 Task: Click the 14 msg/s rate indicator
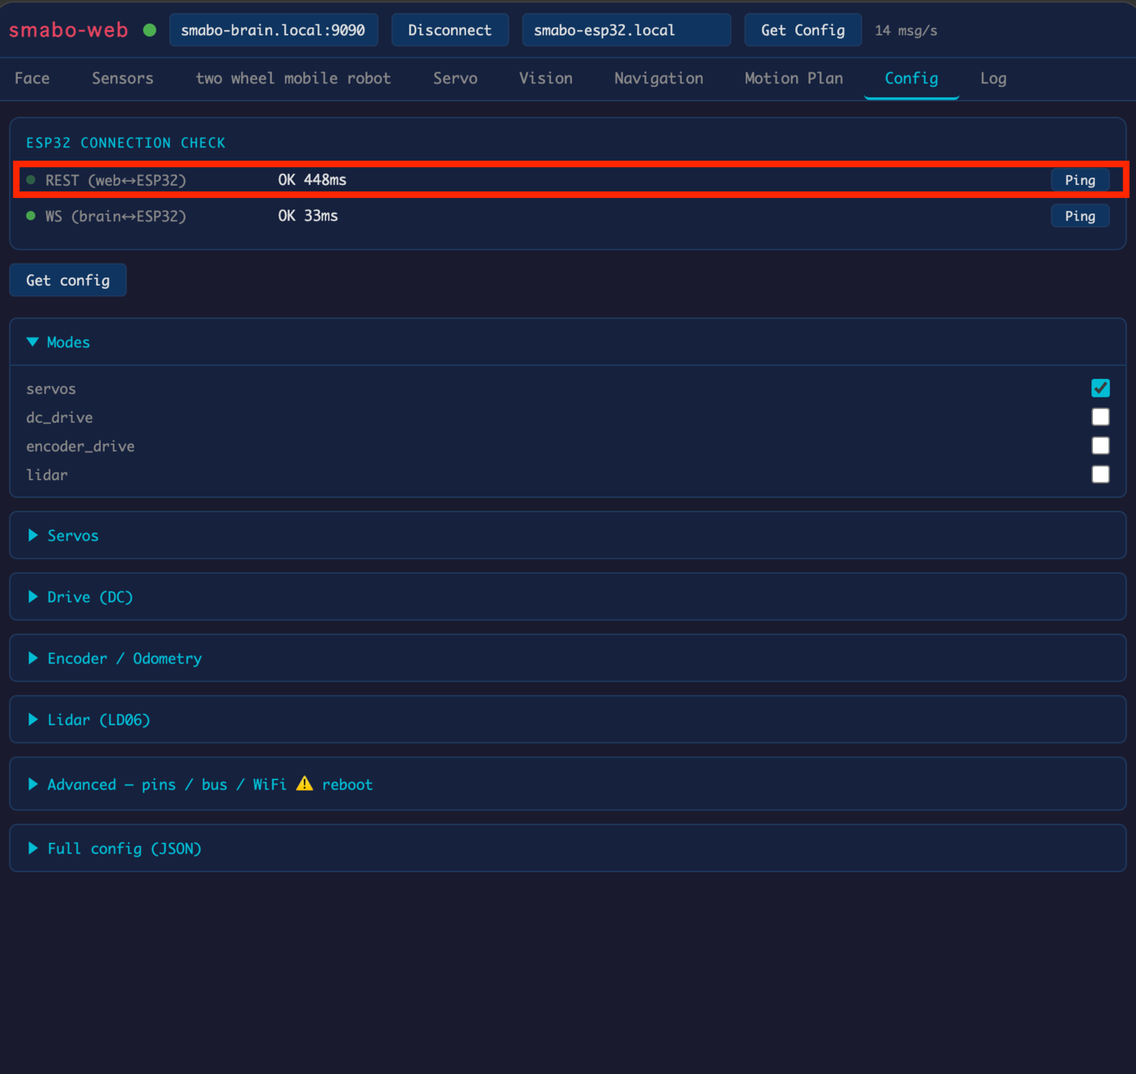tap(906, 31)
